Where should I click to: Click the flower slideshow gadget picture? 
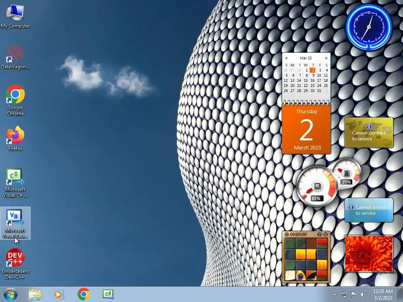tap(368, 254)
